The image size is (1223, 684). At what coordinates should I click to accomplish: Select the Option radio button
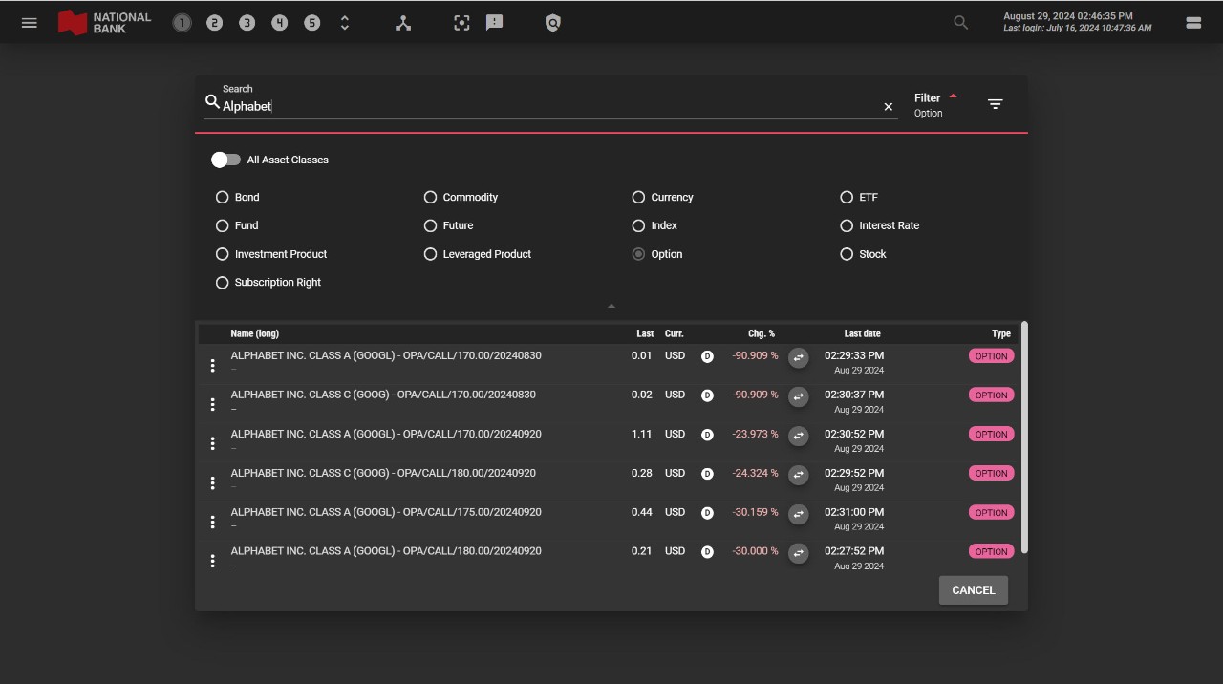[638, 254]
